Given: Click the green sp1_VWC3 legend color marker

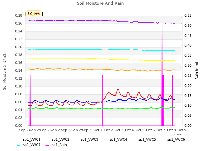Looking at the screenshot, I should click(x=76, y=140).
